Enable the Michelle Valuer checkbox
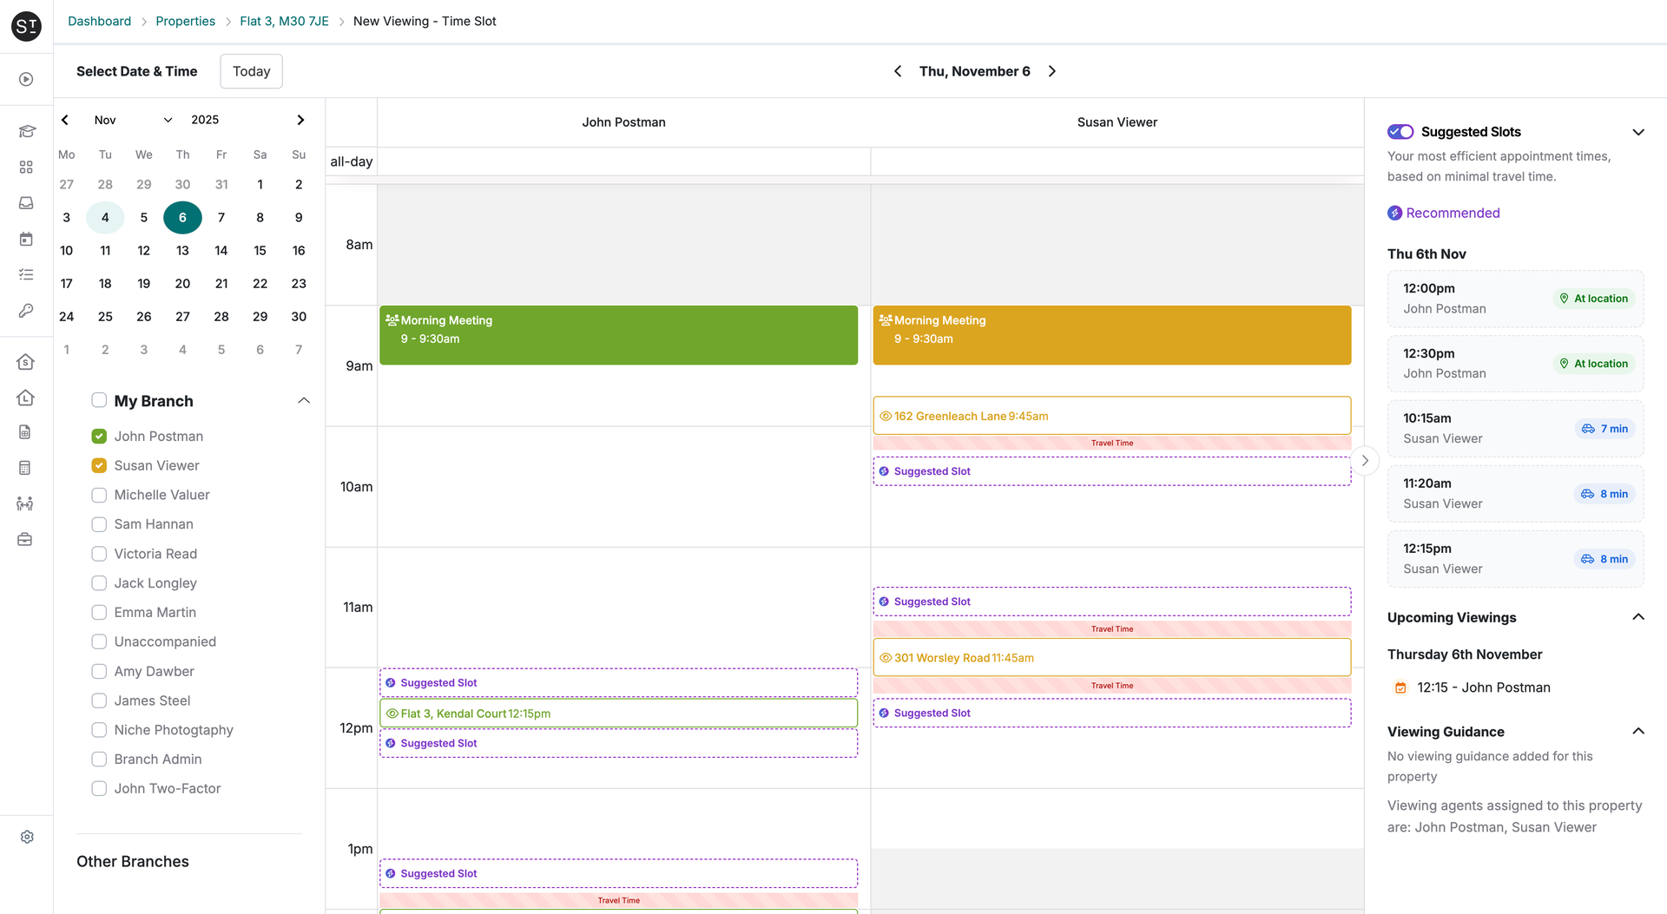1667x914 pixels. (x=99, y=494)
